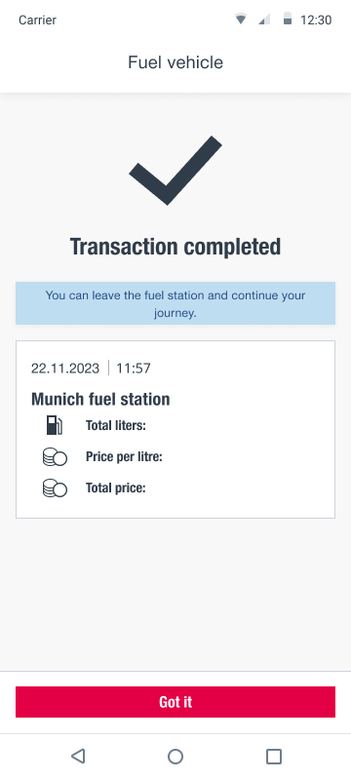Screen dimensions: 351x780
Task: Click the coins icon beside Price per litre
Action: pos(55,456)
